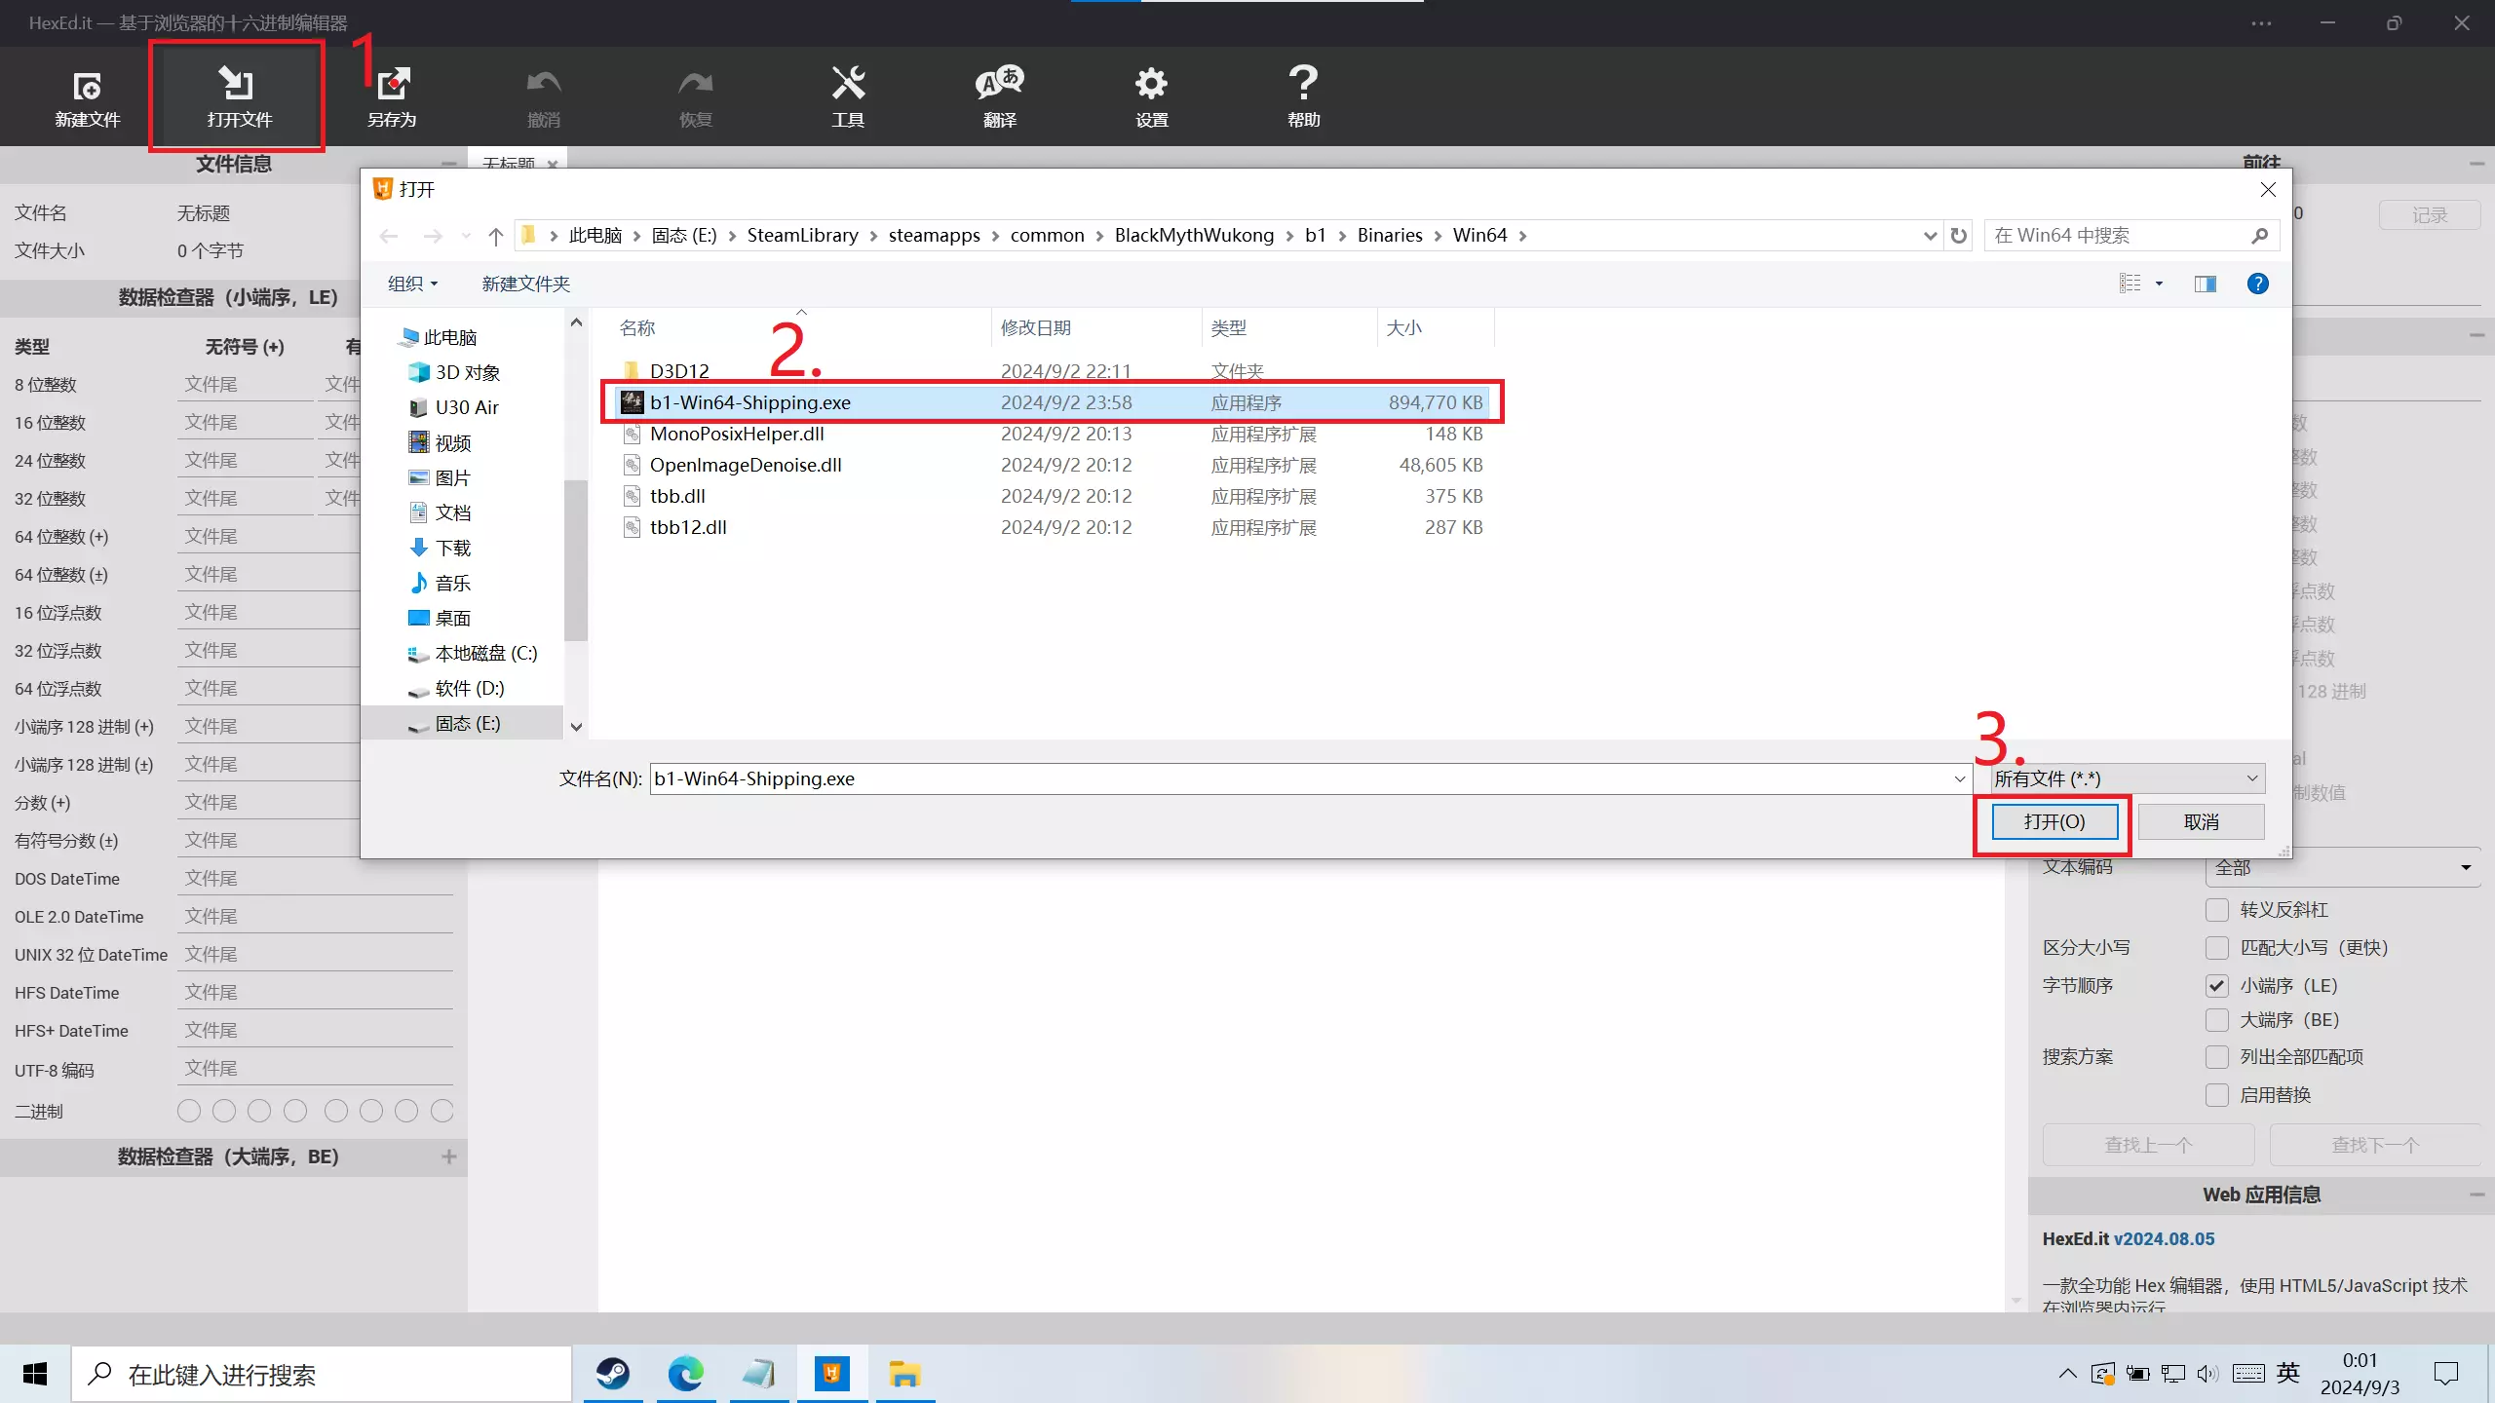The image size is (2495, 1403).
Task: Open the 组织 dropdown menu
Action: 412,284
